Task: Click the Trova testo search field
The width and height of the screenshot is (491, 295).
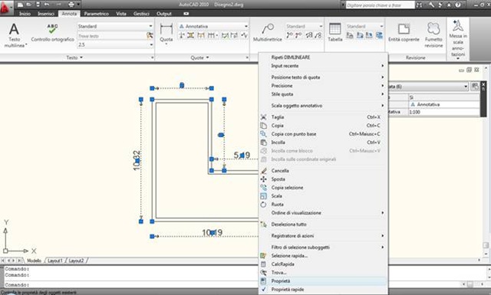Action: 112,36
